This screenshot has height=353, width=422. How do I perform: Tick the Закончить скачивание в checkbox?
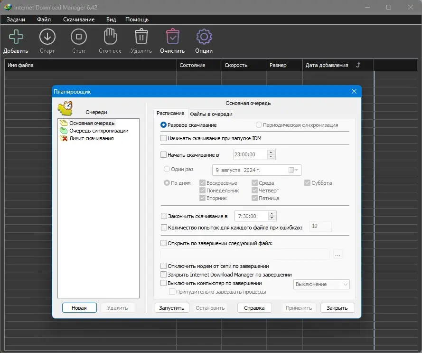164,216
